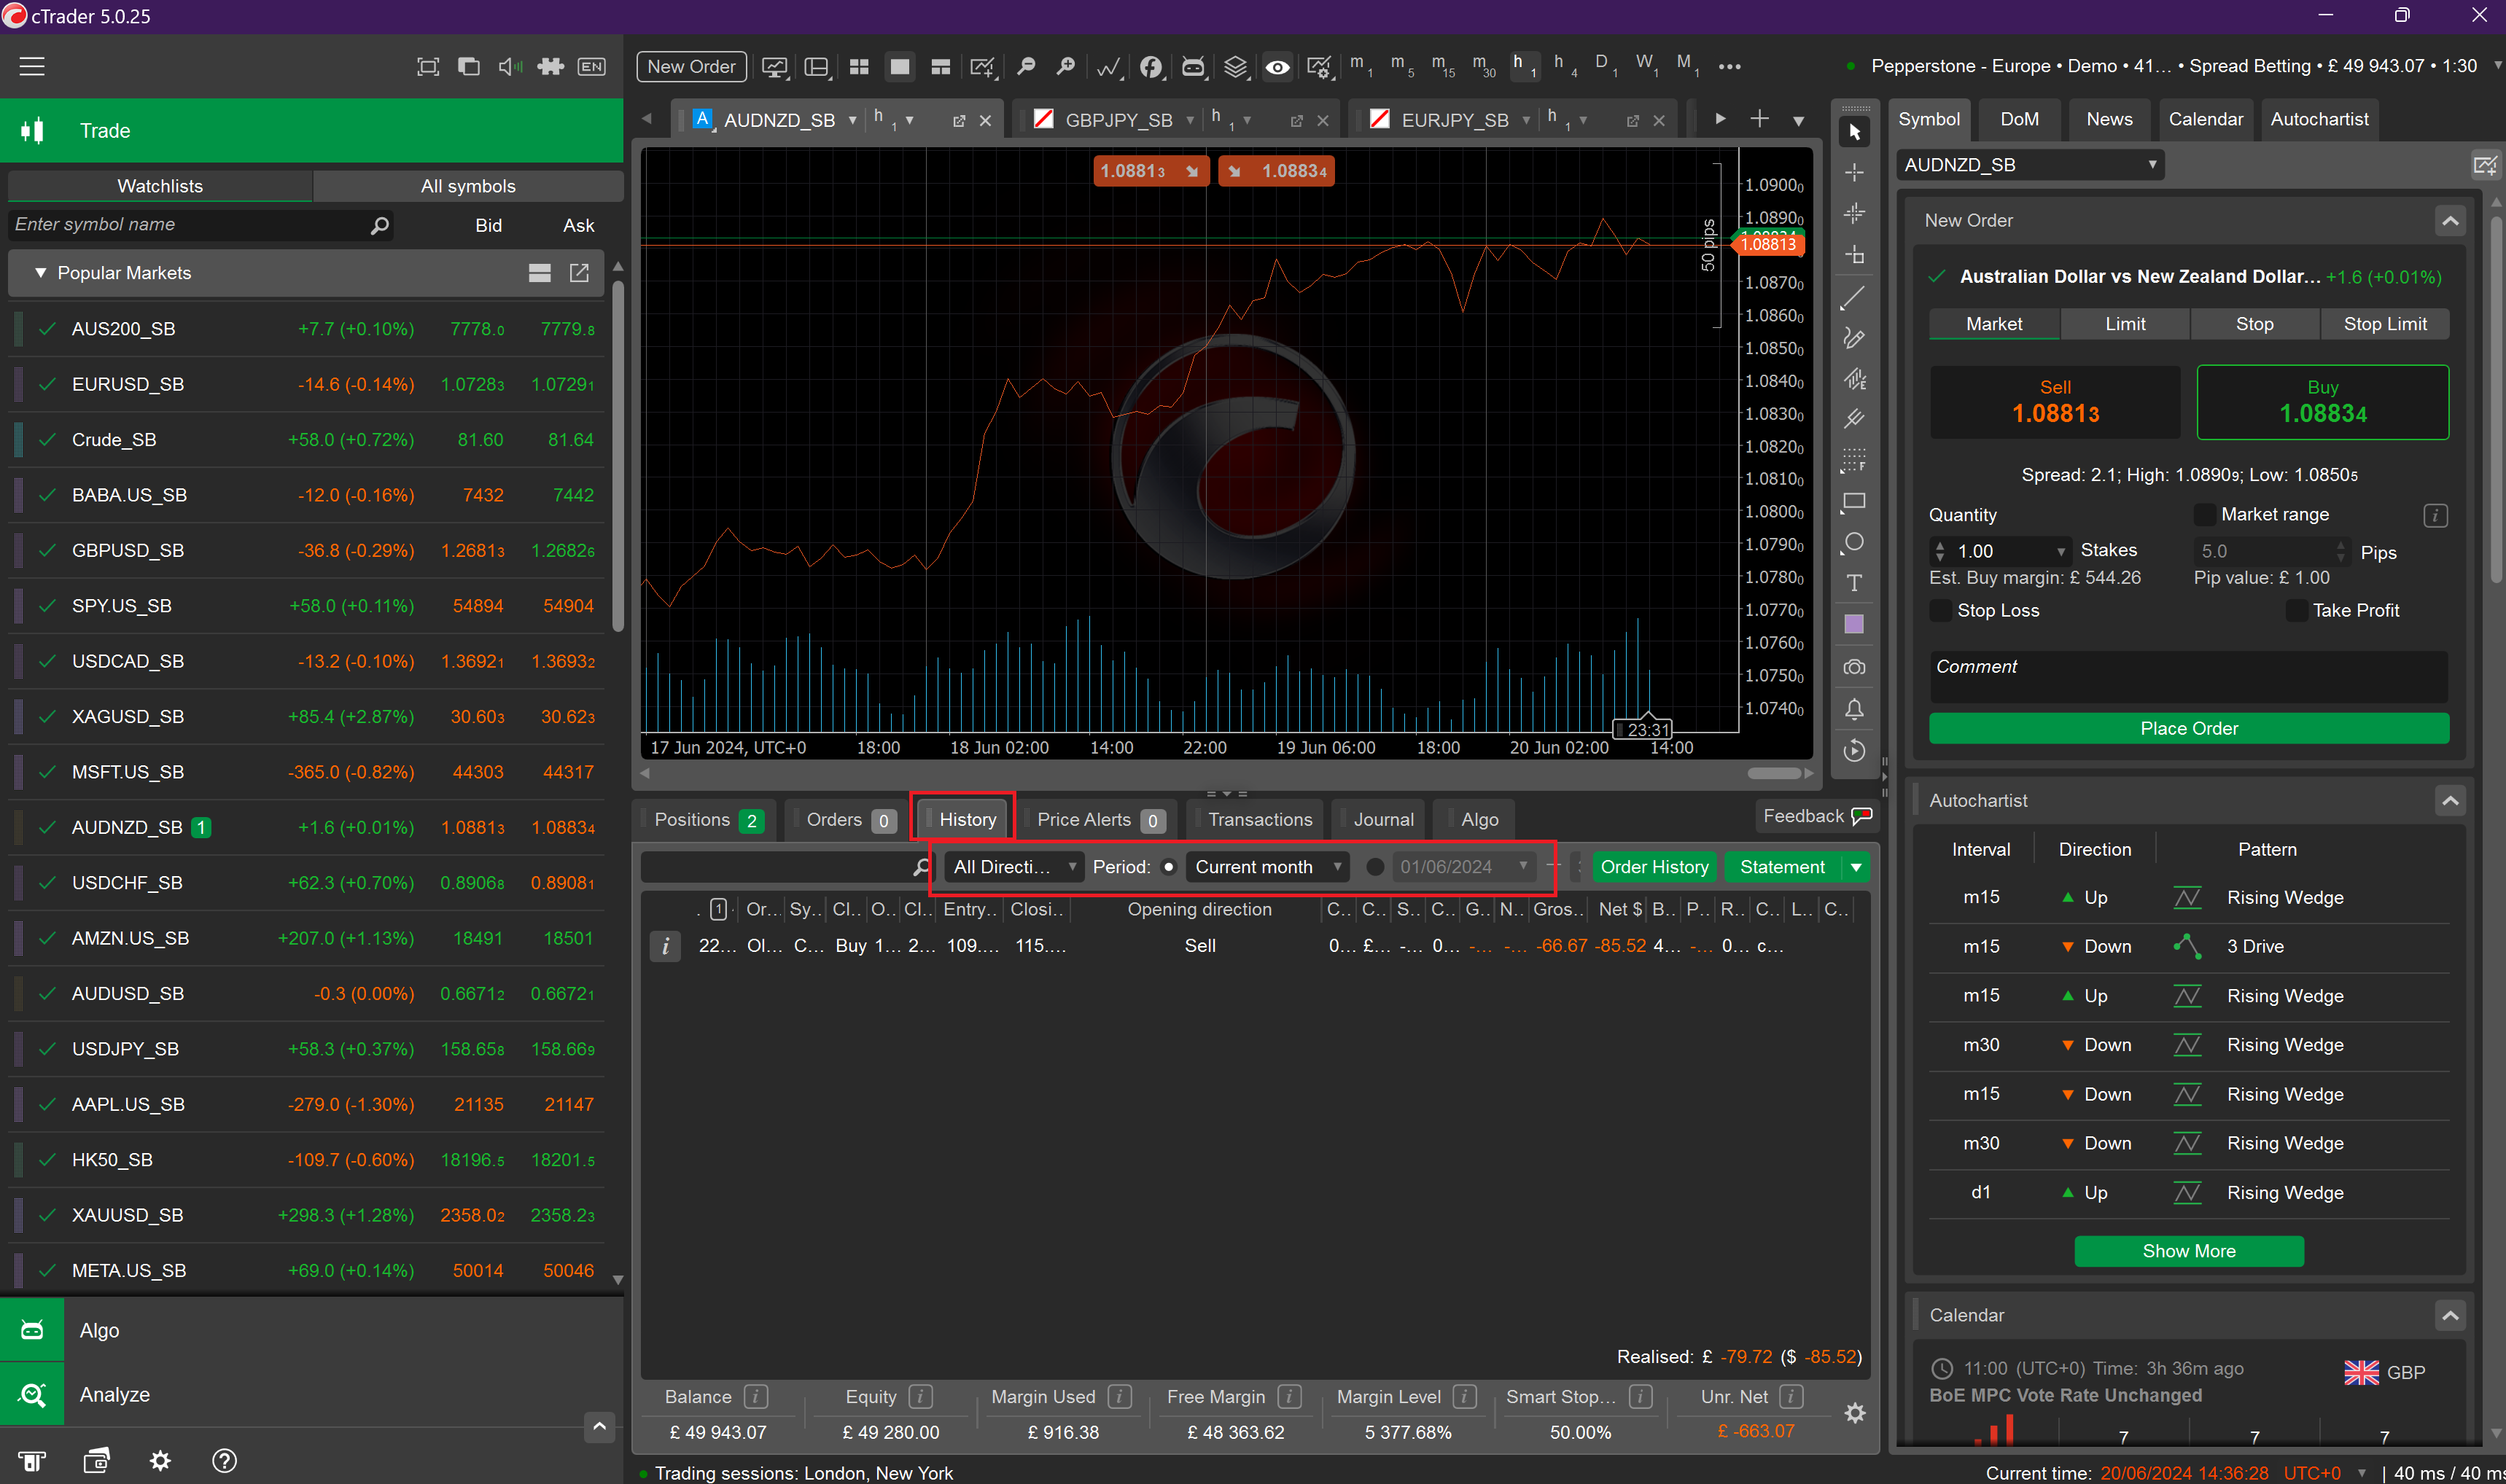This screenshot has width=2506, height=1484.
Task: Click the symbol search field in the watchlist
Action: 190,224
